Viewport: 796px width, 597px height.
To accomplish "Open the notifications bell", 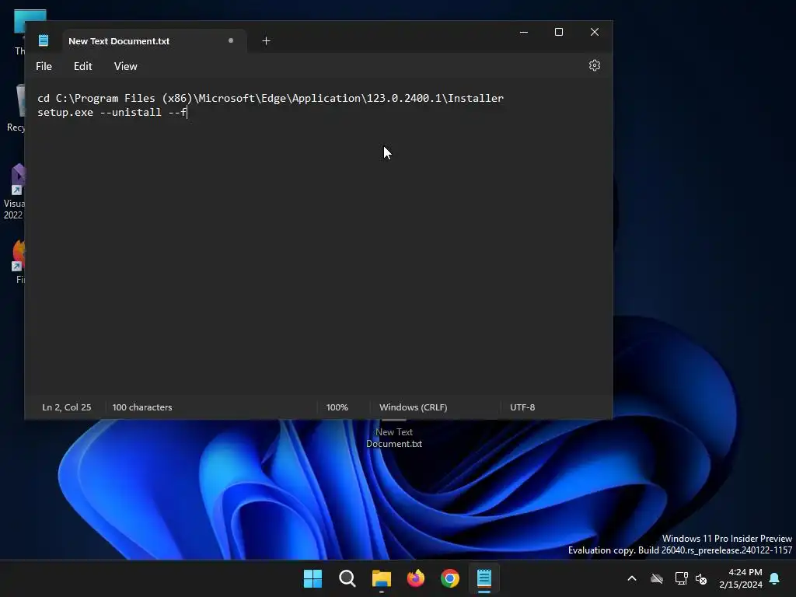I will tap(775, 578).
